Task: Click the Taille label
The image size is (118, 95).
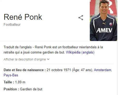Action: (x=9, y=82)
